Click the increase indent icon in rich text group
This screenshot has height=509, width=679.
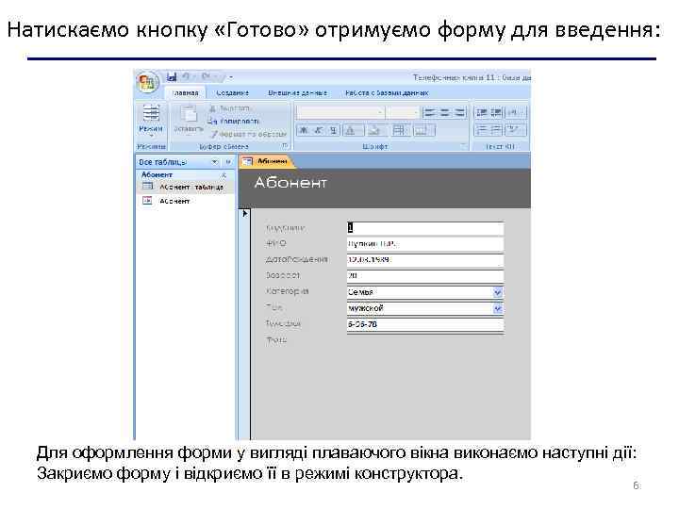(x=496, y=113)
